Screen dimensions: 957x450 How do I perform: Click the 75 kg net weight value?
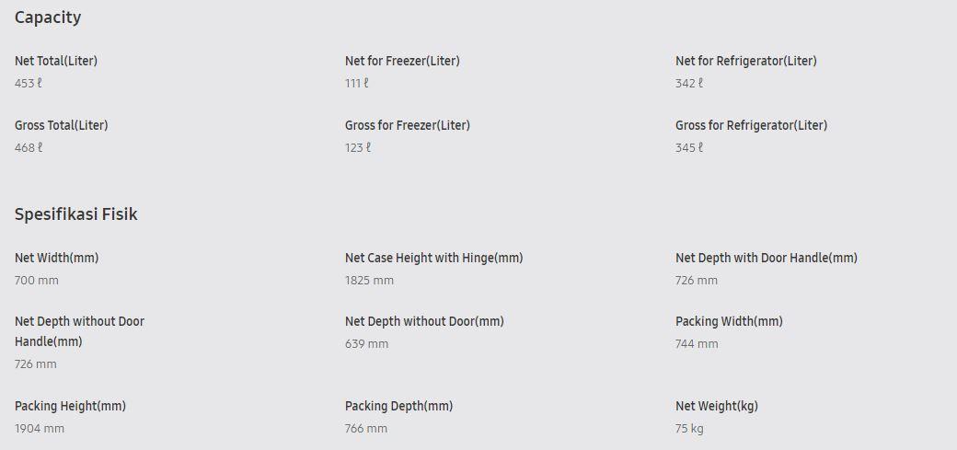[x=689, y=428]
